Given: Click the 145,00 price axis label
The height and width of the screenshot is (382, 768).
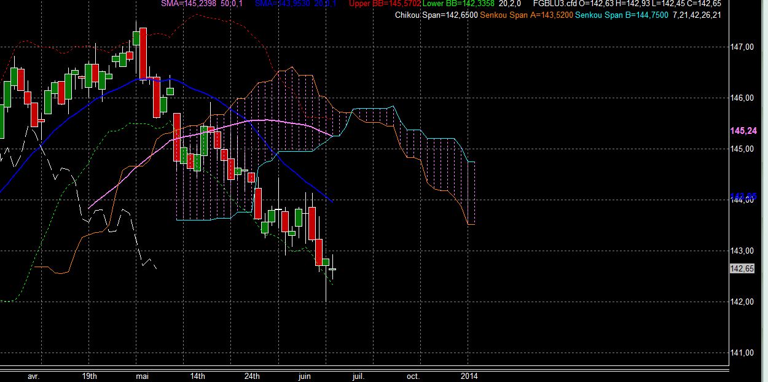Looking at the screenshot, I should (742, 149).
